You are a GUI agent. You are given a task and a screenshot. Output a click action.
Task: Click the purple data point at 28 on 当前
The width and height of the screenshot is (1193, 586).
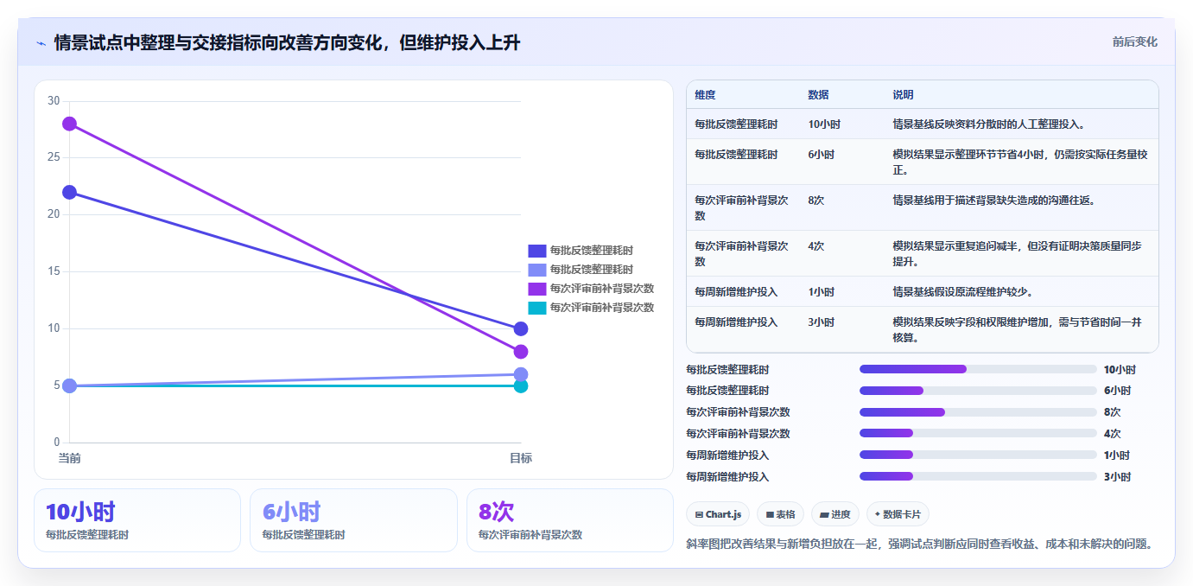(x=70, y=124)
